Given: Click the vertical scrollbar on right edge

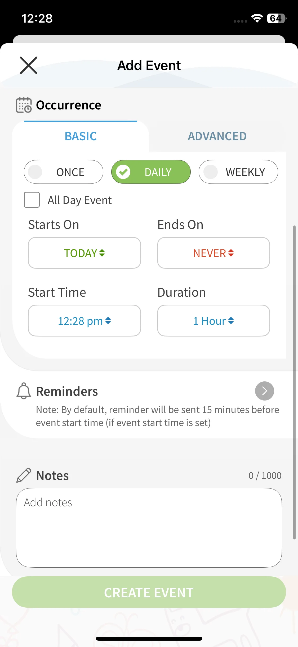Looking at the screenshot, I should (294, 382).
